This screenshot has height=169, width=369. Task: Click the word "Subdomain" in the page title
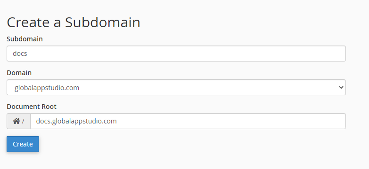point(103,23)
